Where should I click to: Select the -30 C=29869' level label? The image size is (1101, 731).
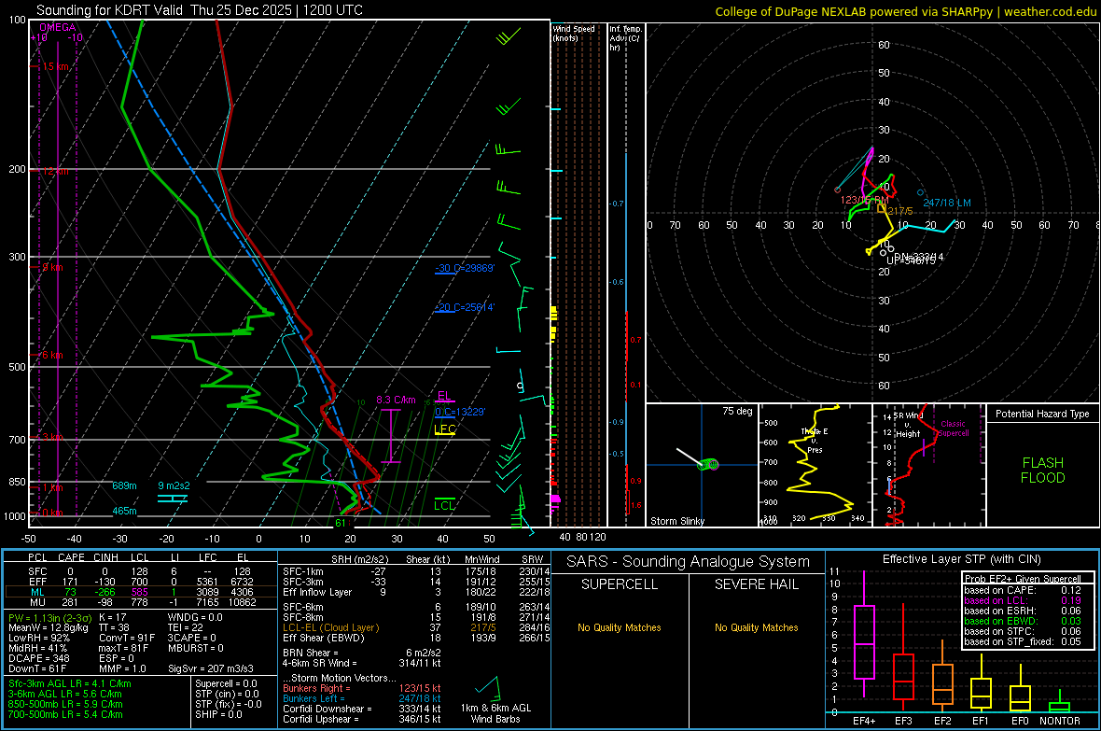pyautogui.click(x=465, y=268)
